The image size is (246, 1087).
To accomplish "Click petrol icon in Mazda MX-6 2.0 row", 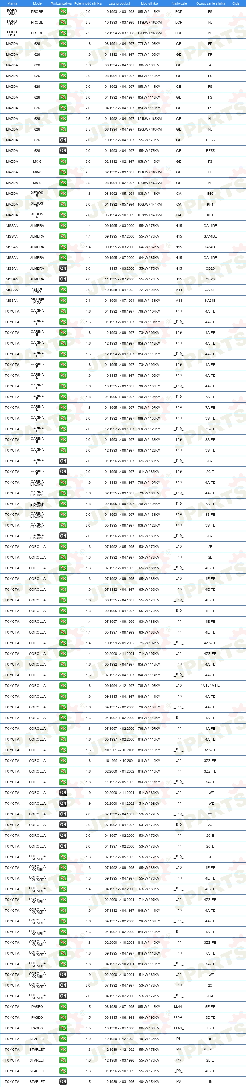I will pos(63,162).
